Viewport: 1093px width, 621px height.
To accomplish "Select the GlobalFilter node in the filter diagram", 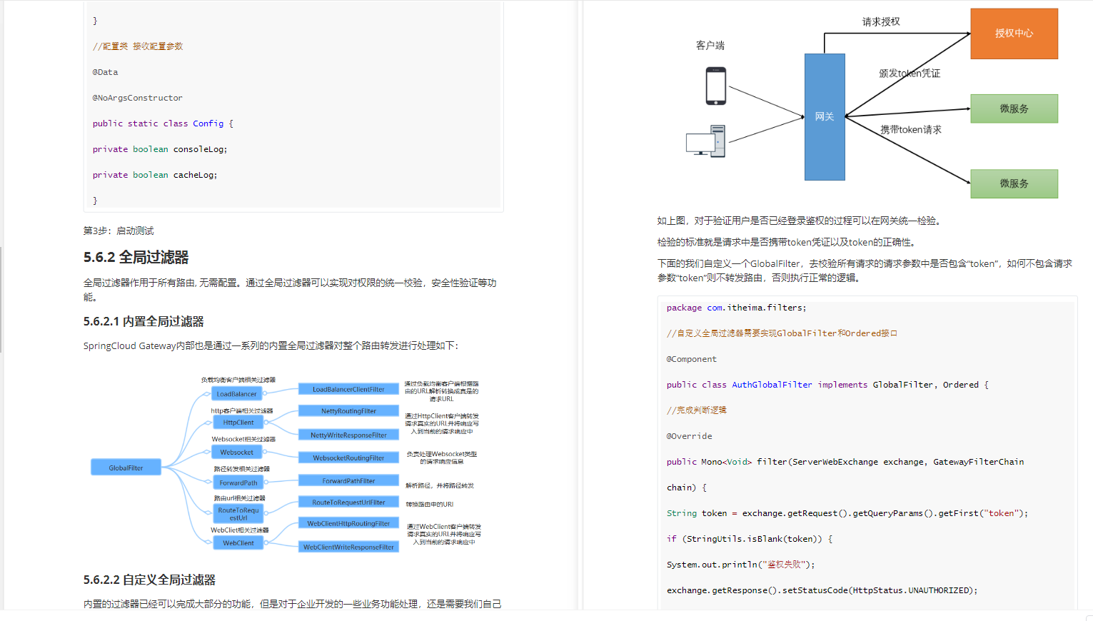I will pos(126,466).
